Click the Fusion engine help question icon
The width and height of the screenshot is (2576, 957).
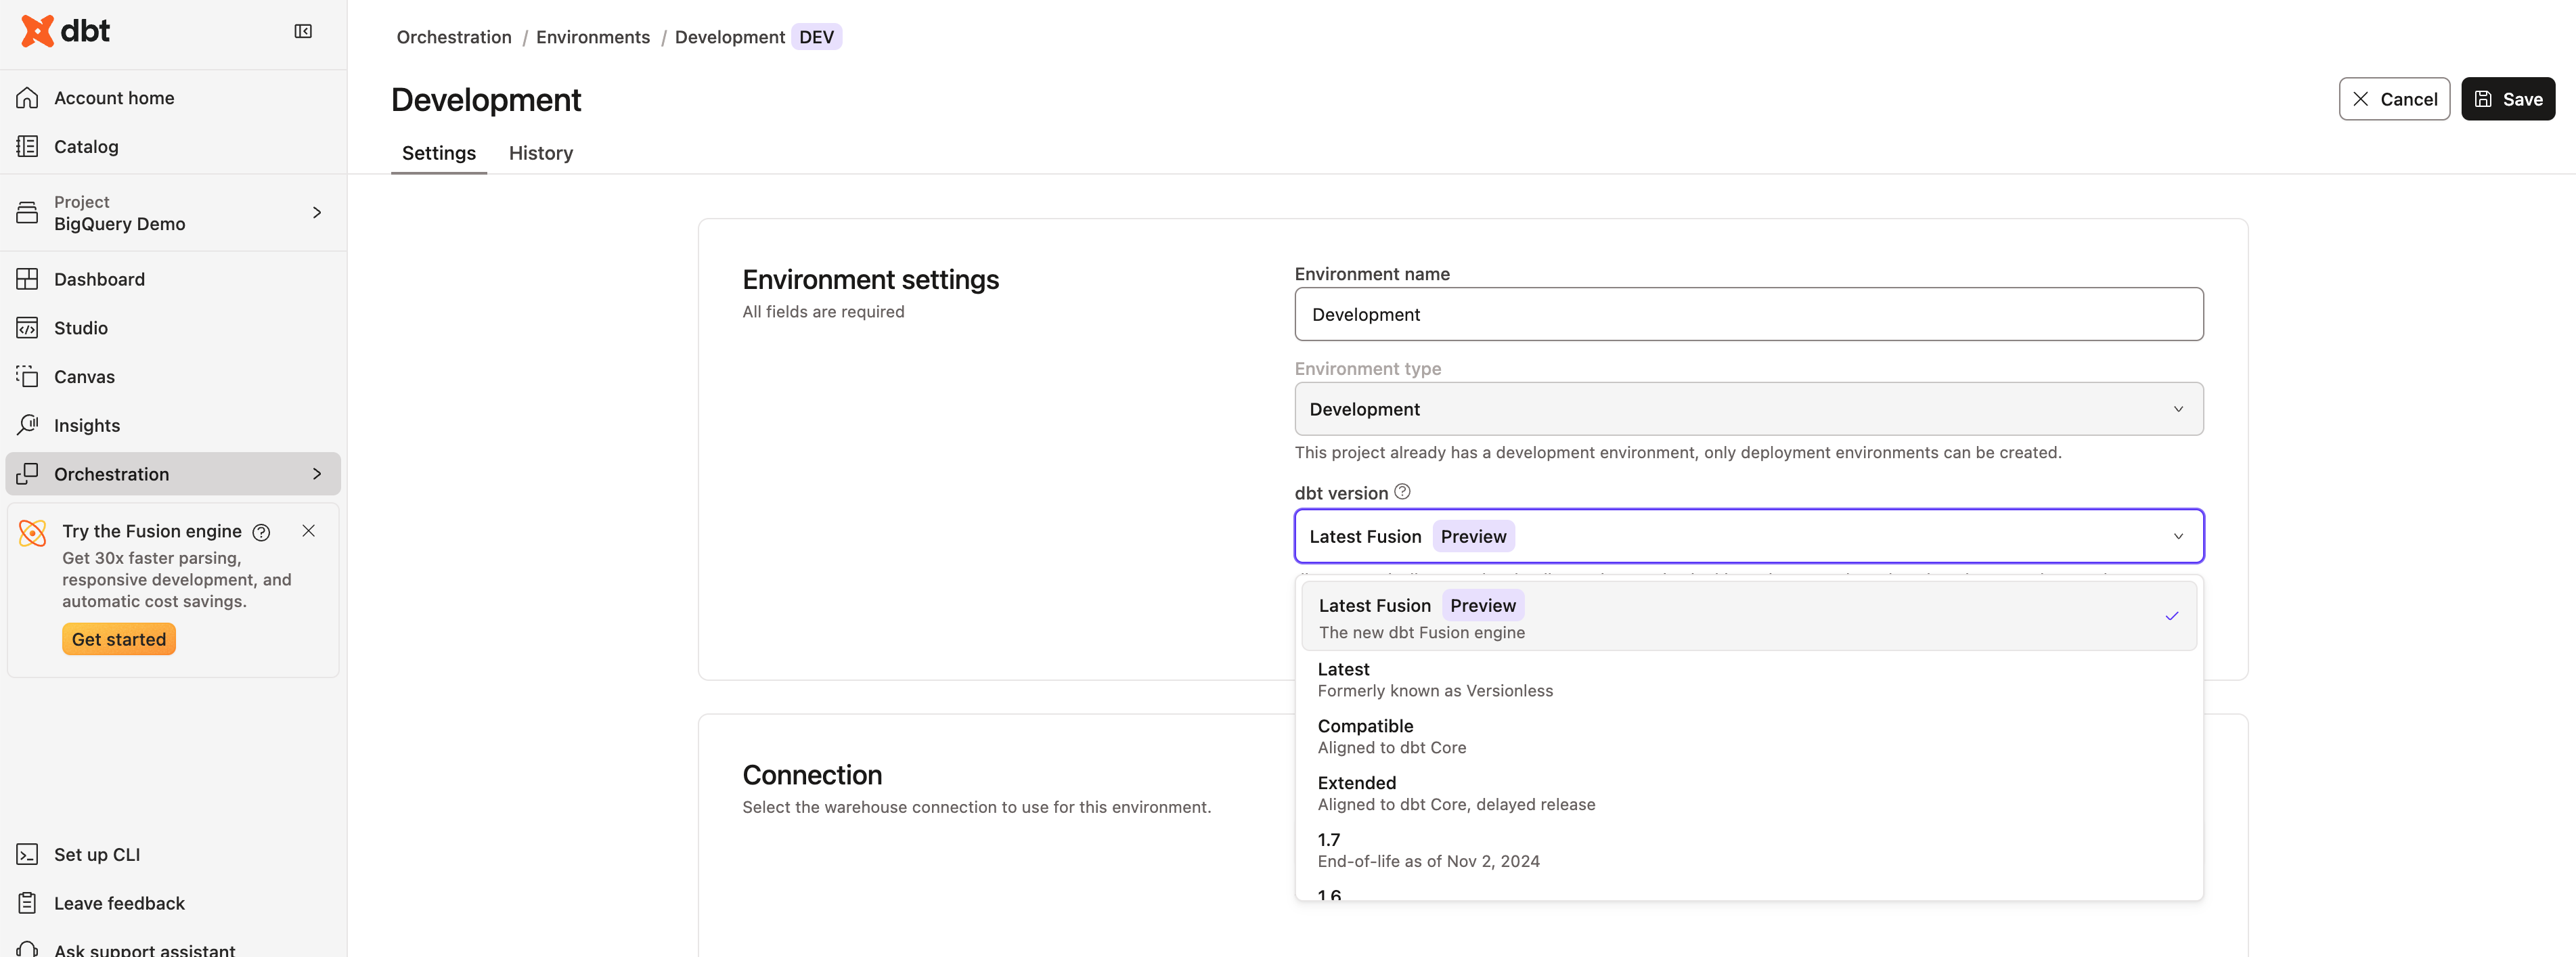(x=261, y=532)
